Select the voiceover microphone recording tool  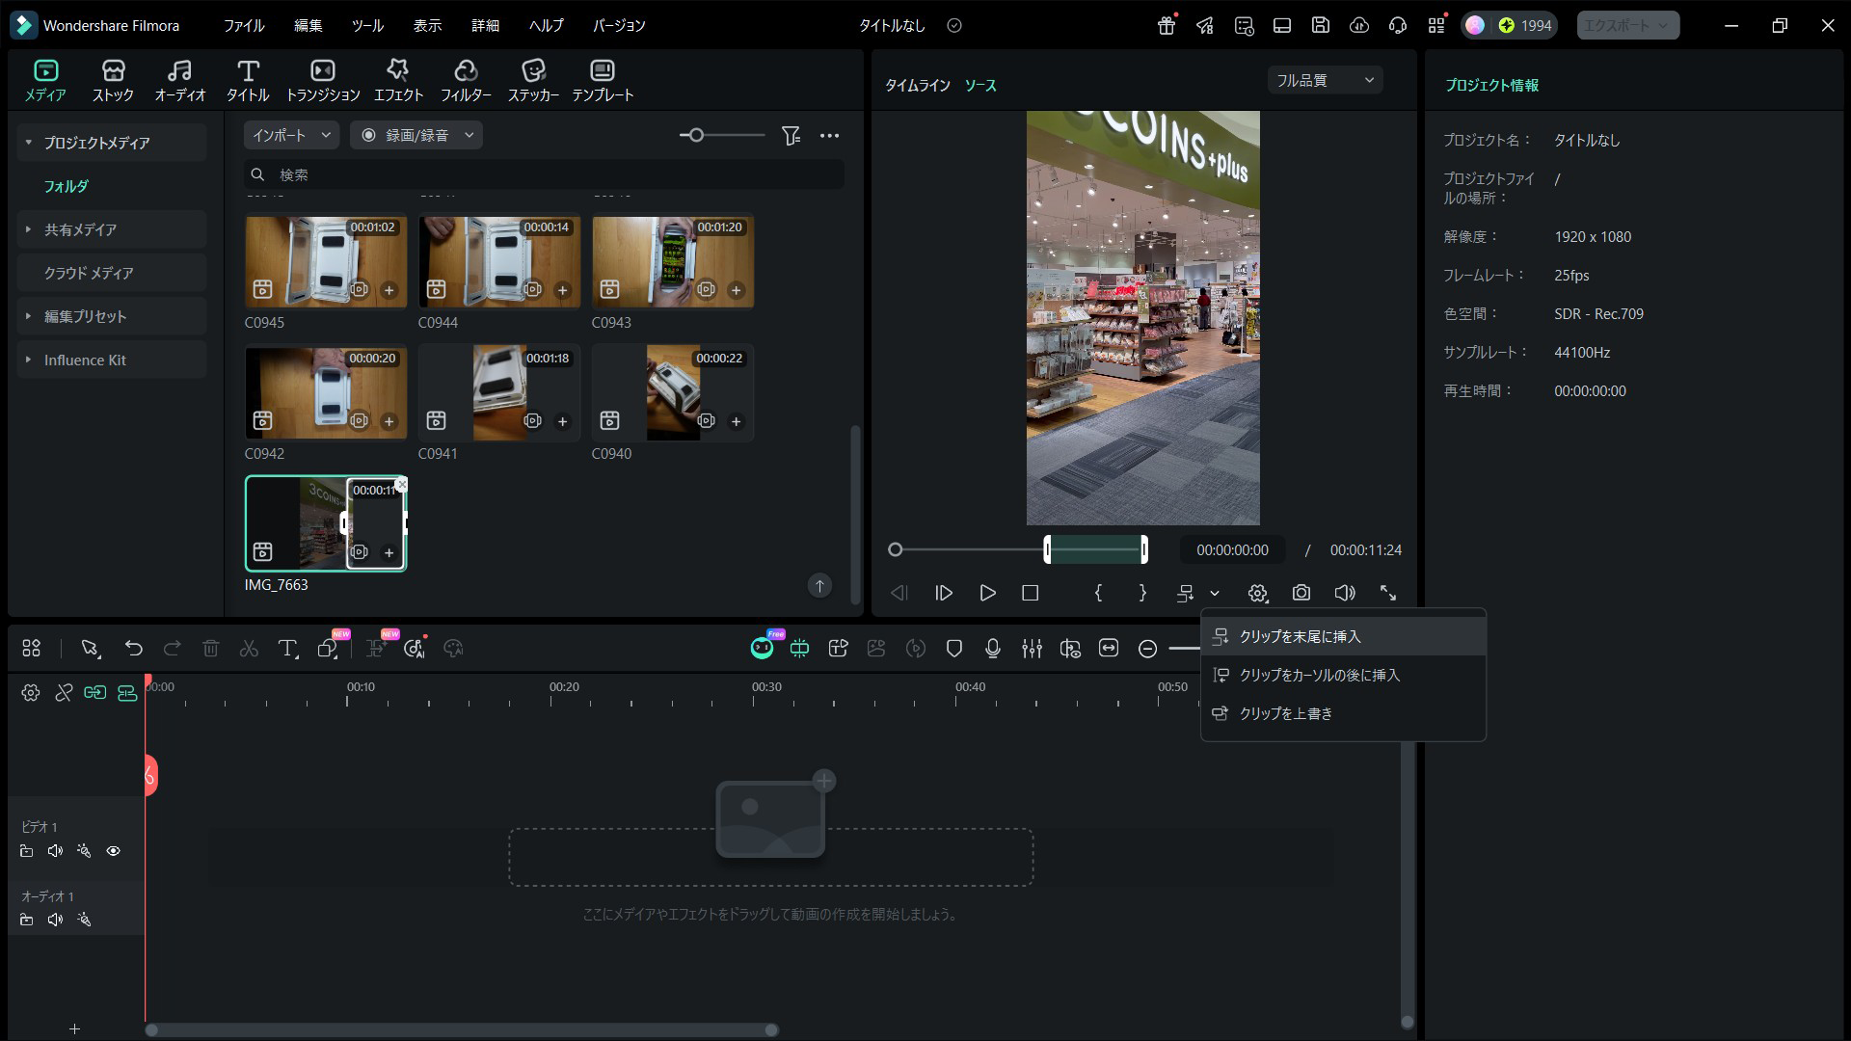pos(993,649)
